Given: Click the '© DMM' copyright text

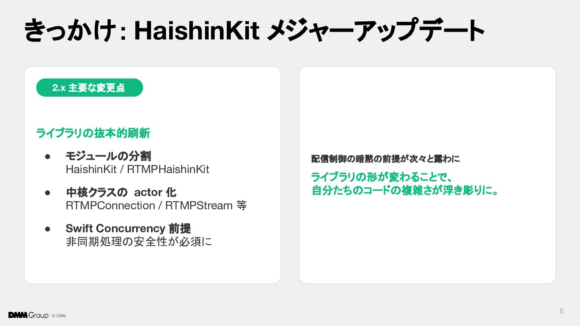Looking at the screenshot, I should tap(59, 316).
